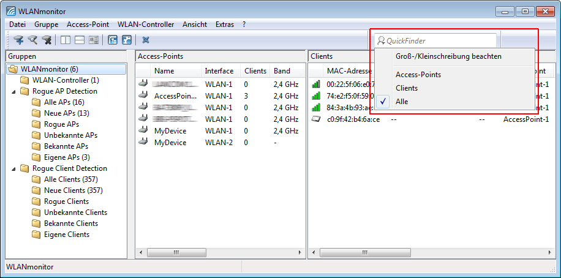Click the find access point magnifier icon

32,40
